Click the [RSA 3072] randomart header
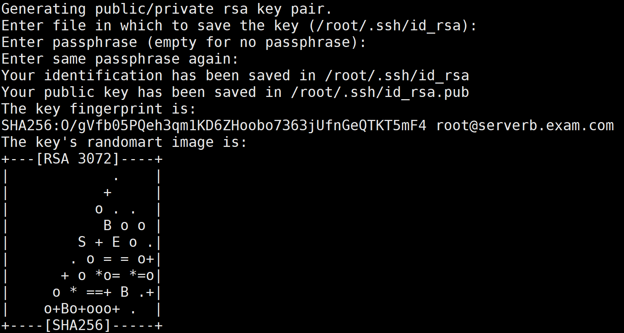This screenshot has height=333, width=624. [x=78, y=159]
